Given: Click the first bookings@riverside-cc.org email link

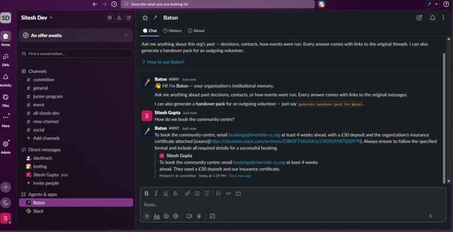Looking at the screenshot, I should tap(254, 135).
